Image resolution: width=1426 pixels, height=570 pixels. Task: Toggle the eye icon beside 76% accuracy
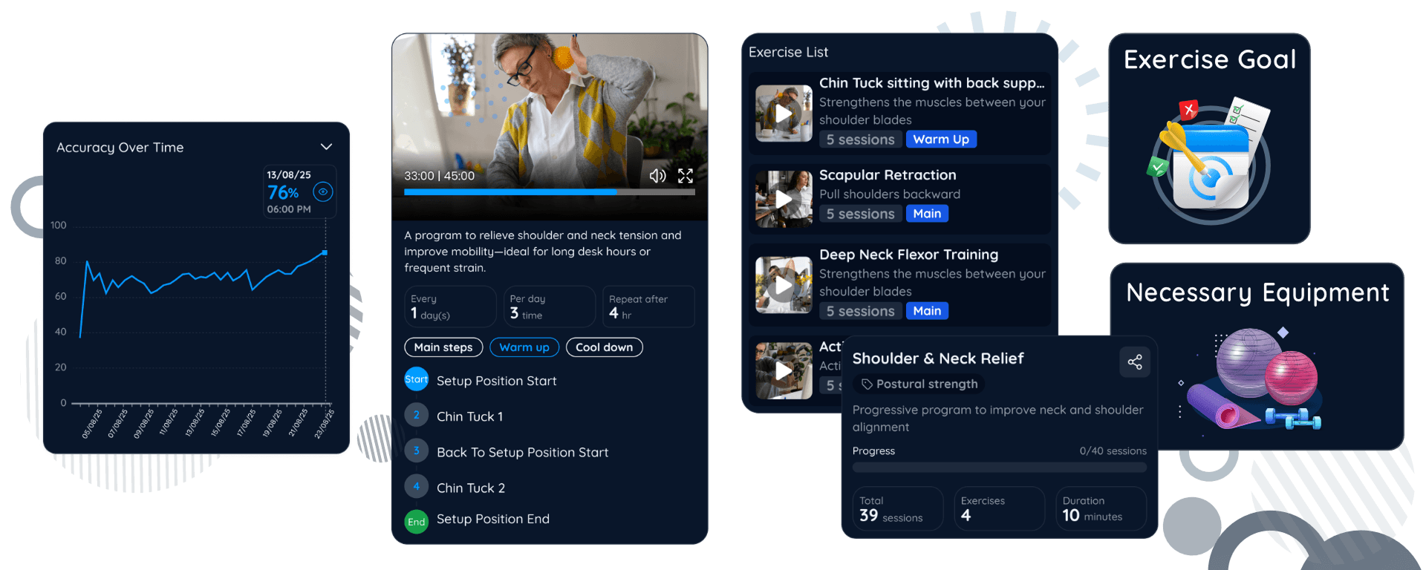[323, 191]
